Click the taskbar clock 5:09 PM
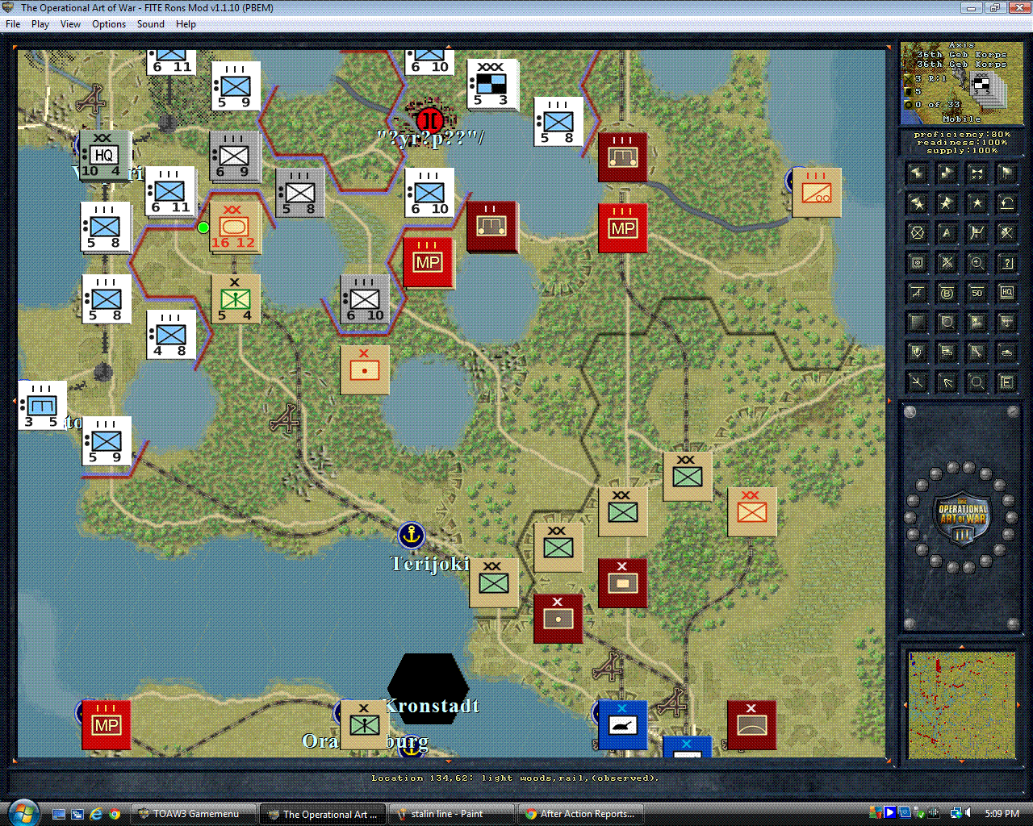This screenshot has height=826, width=1033. coord(1002,814)
